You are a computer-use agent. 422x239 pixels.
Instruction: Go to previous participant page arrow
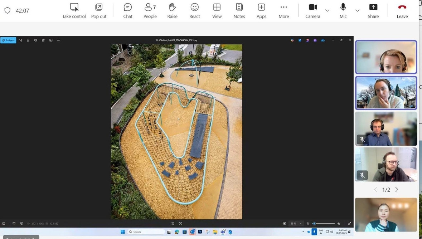point(375,190)
